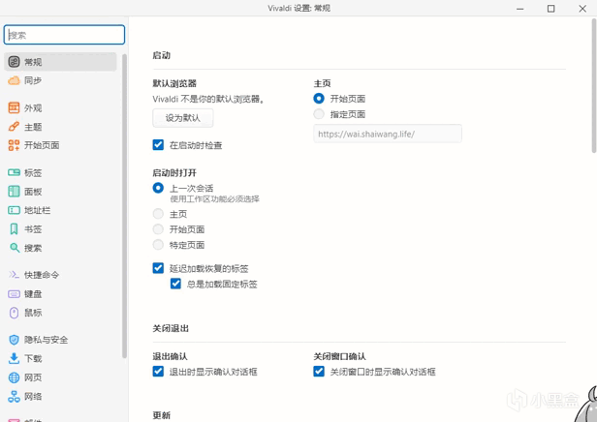
Task: Toggle the 在启动时检查 checkbox
Action: coord(158,145)
